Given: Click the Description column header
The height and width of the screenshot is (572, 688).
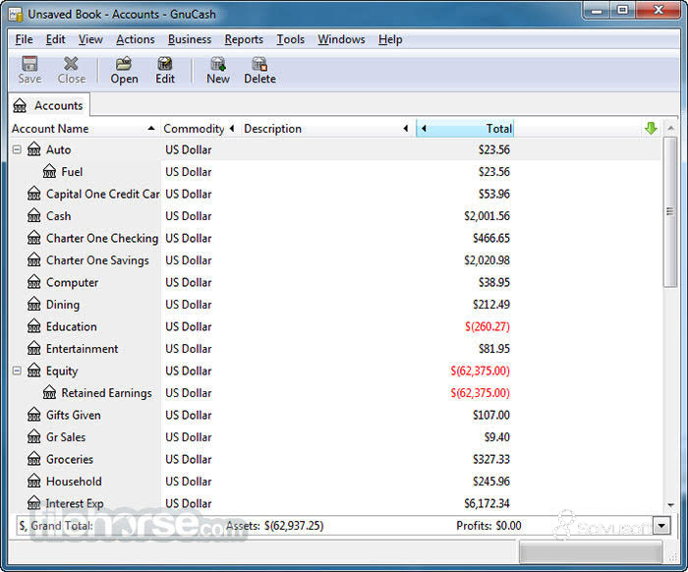Looking at the screenshot, I should [326, 129].
